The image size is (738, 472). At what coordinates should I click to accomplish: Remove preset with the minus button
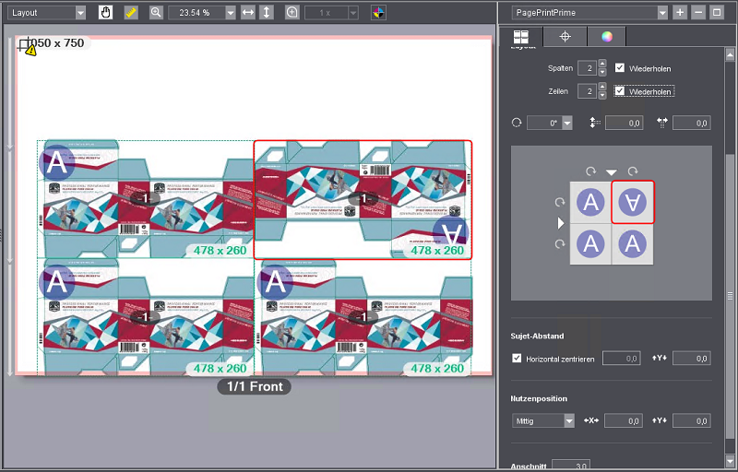tap(697, 12)
